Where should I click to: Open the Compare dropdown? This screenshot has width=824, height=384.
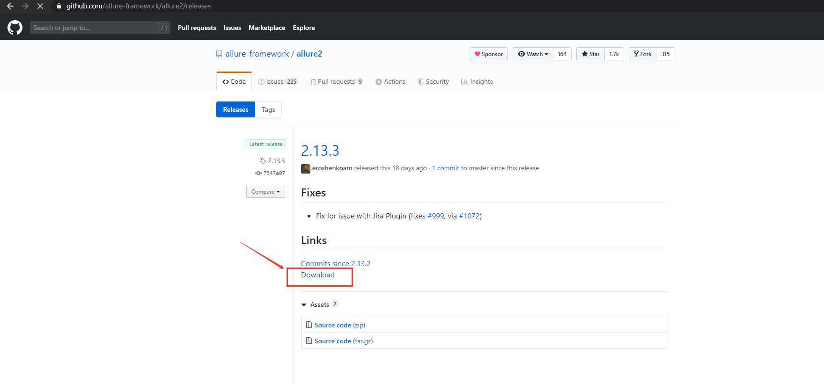pos(265,191)
